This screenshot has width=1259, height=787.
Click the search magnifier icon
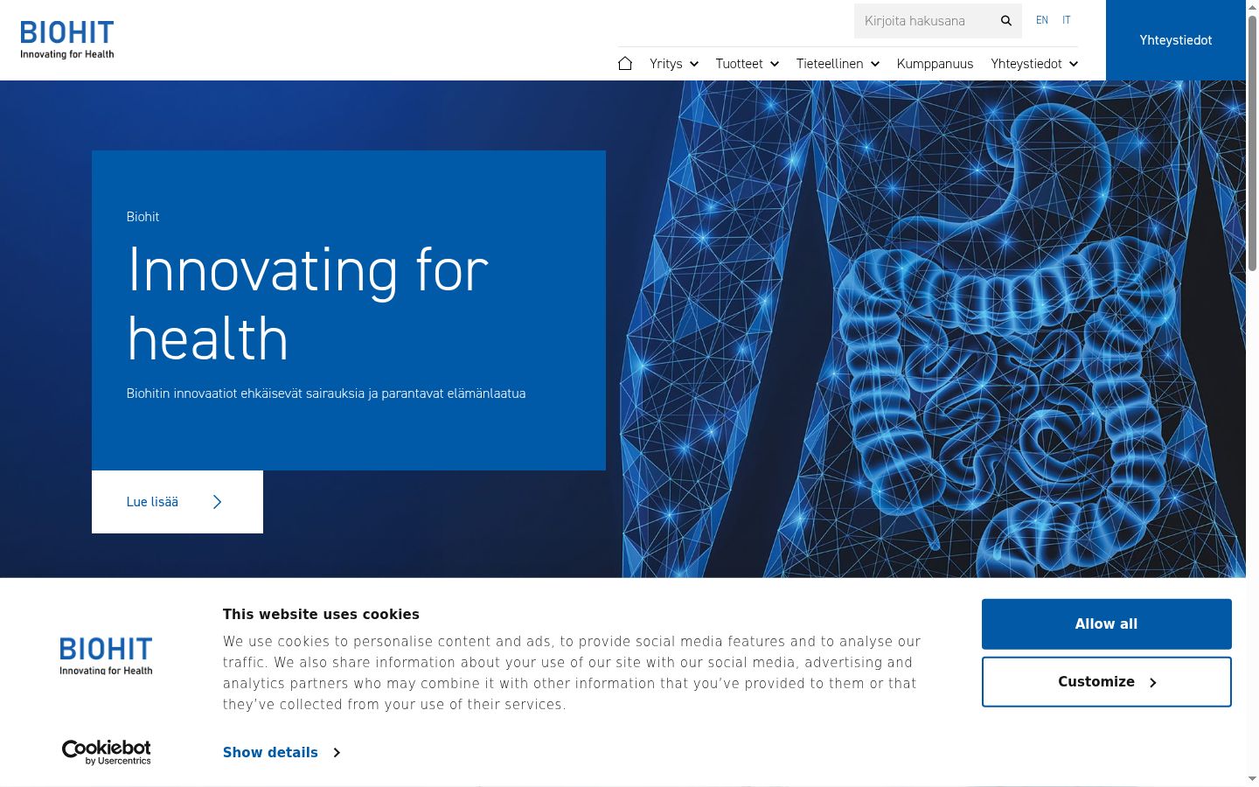1006,21
